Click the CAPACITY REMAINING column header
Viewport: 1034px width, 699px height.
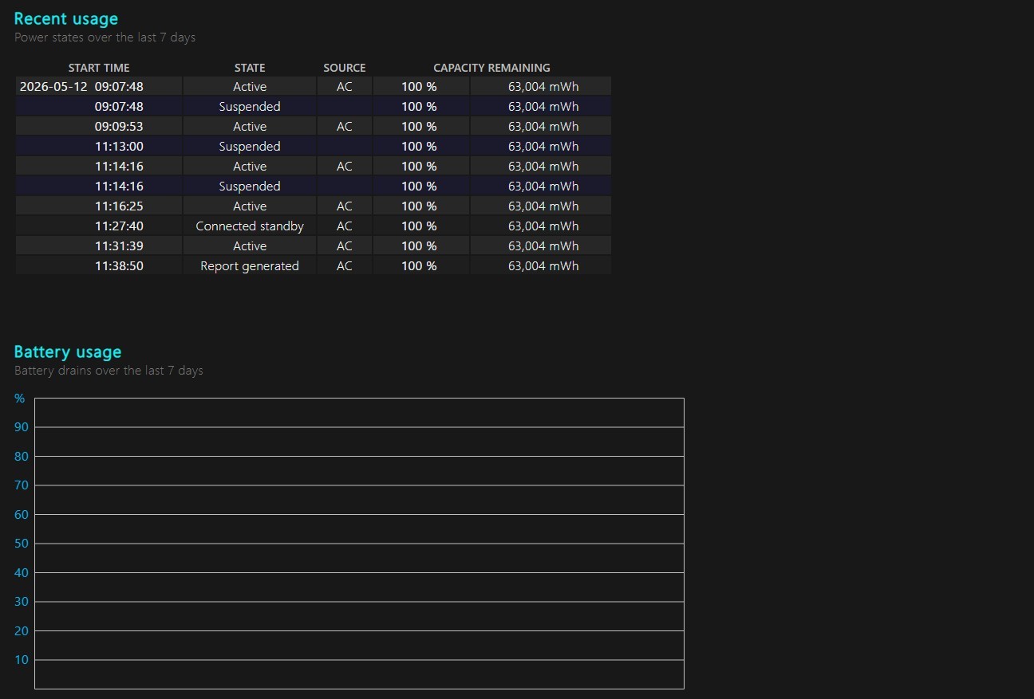click(491, 68)
